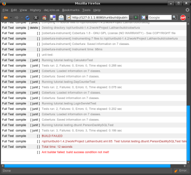191x175 pixels.
Task: Click the 'unit-test:' log line
Action: (x=47, y=55)
